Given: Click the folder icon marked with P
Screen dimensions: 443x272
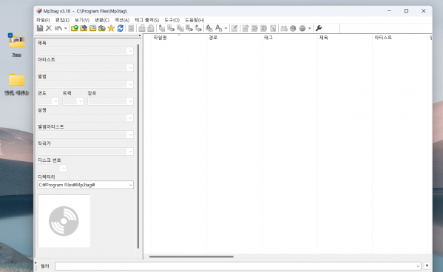Looking at the screenshot, I should (x=92, y=28).
